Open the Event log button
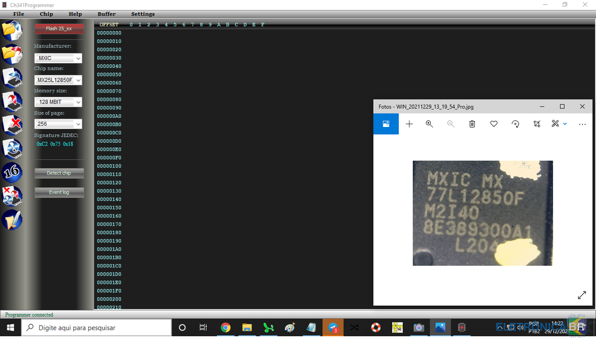 [x=59, y=193]
